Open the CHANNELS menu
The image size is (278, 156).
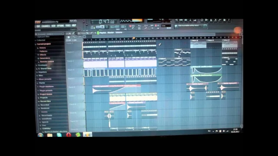[46, 26]
